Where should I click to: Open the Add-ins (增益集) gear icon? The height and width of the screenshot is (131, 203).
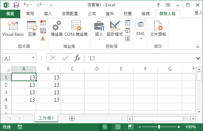pos(57,29)
